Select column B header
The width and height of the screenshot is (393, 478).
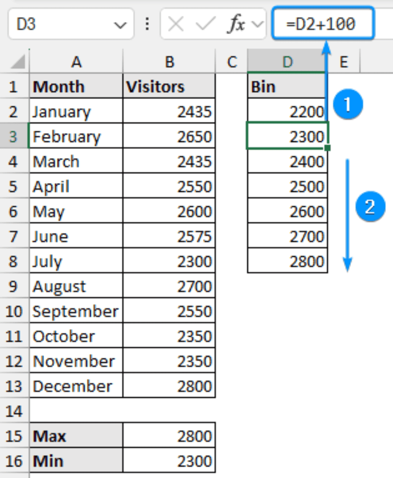coord(169,62)
